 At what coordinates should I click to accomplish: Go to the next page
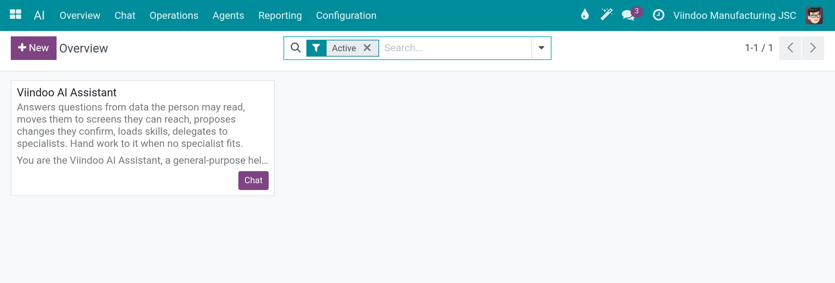[813, 48]
